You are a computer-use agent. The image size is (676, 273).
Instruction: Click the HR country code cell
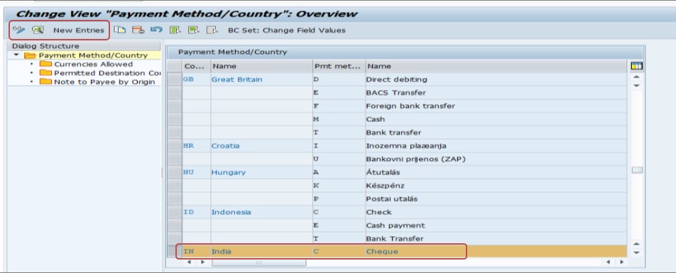coord(196,146)
